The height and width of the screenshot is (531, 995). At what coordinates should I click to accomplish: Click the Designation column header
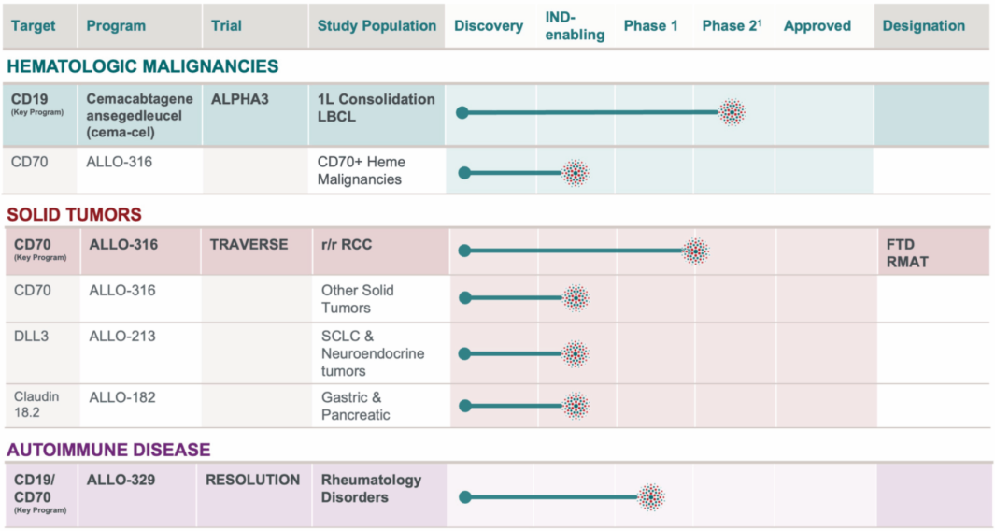click(x=924, y=26)
